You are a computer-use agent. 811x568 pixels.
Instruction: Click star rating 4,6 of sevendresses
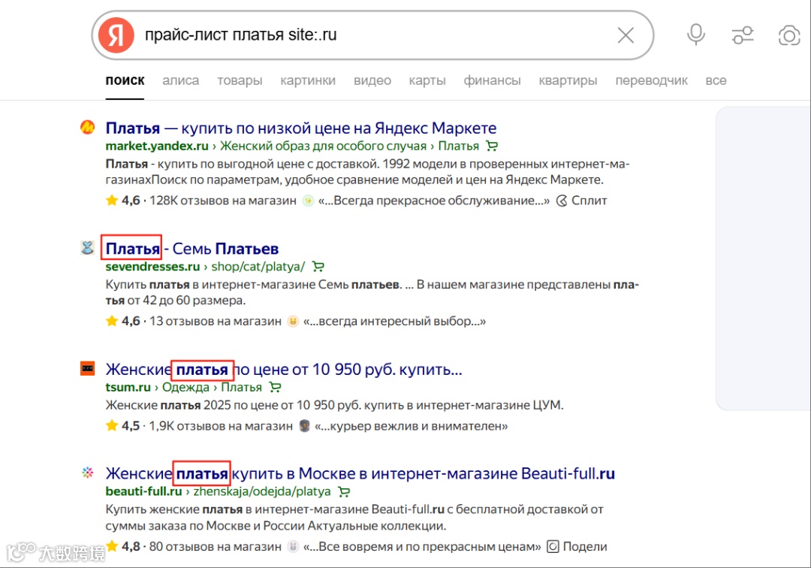(122, 322)
